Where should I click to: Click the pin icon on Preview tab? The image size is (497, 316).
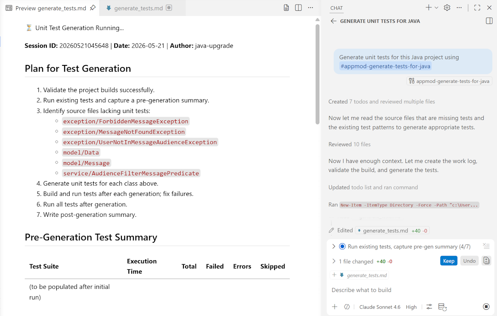pyautogui.click(x=93, y=8)
